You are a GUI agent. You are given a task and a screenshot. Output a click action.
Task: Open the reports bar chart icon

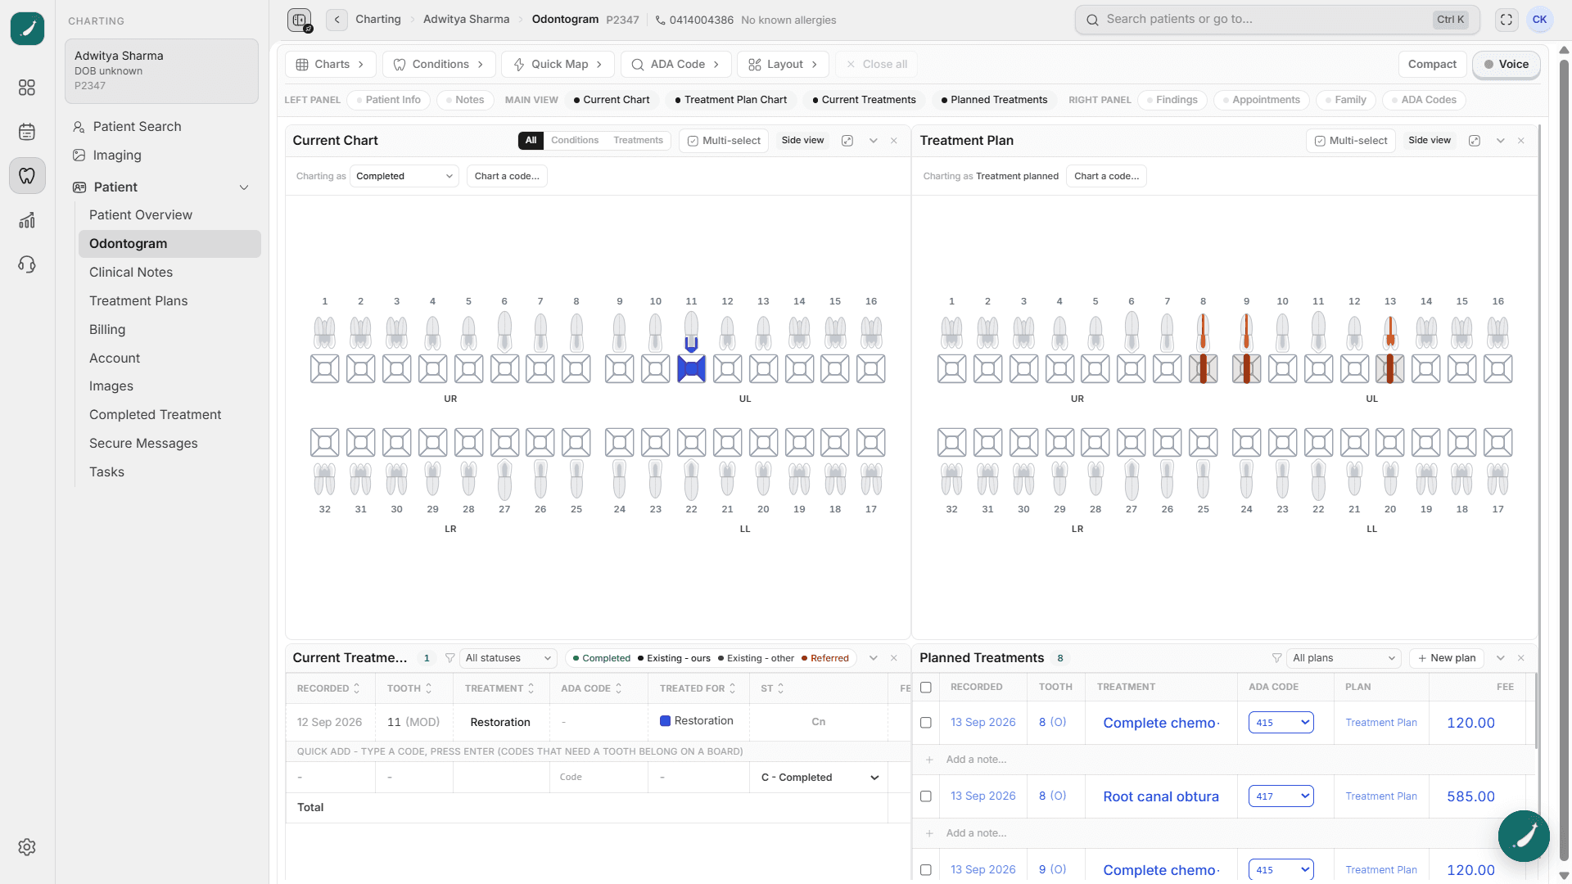(27, 220)
